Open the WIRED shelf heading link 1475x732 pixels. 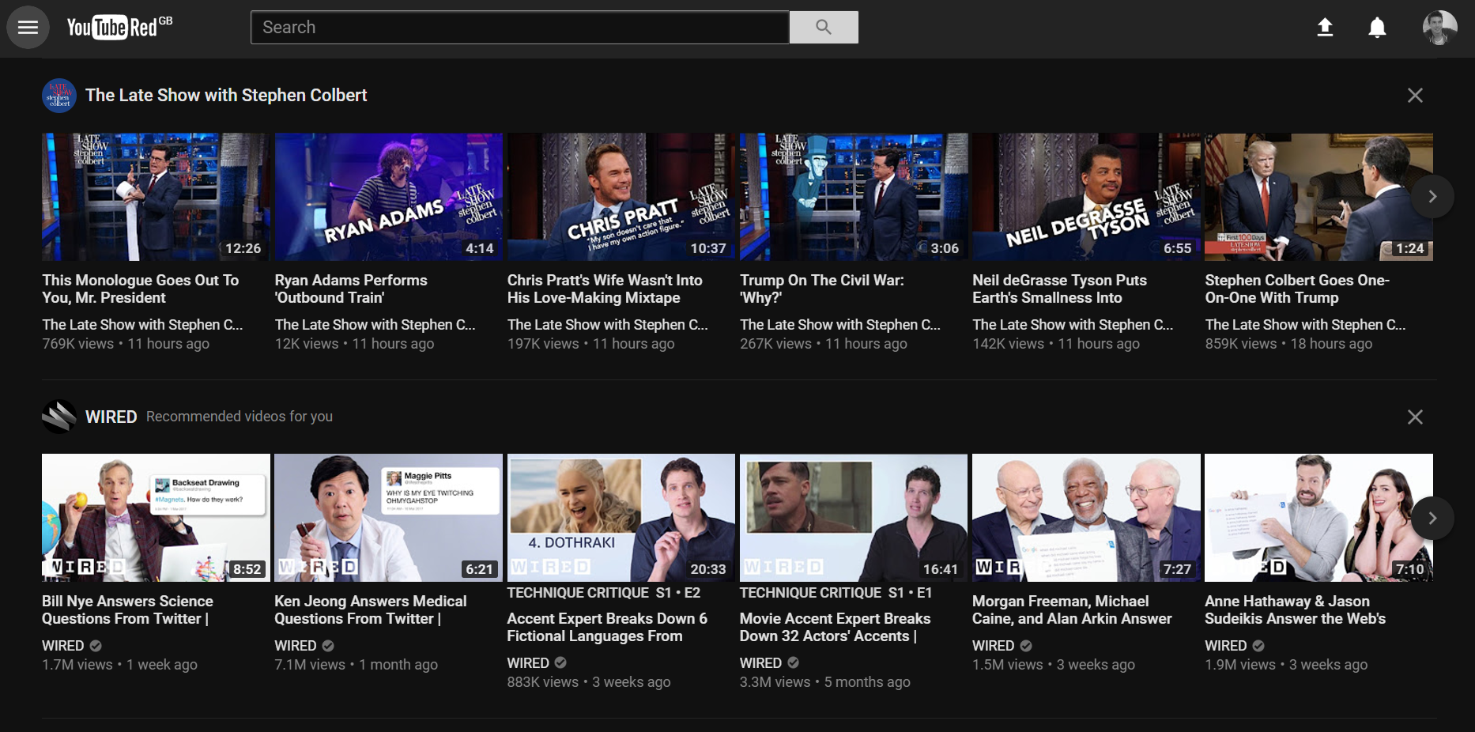pos(111,417)
